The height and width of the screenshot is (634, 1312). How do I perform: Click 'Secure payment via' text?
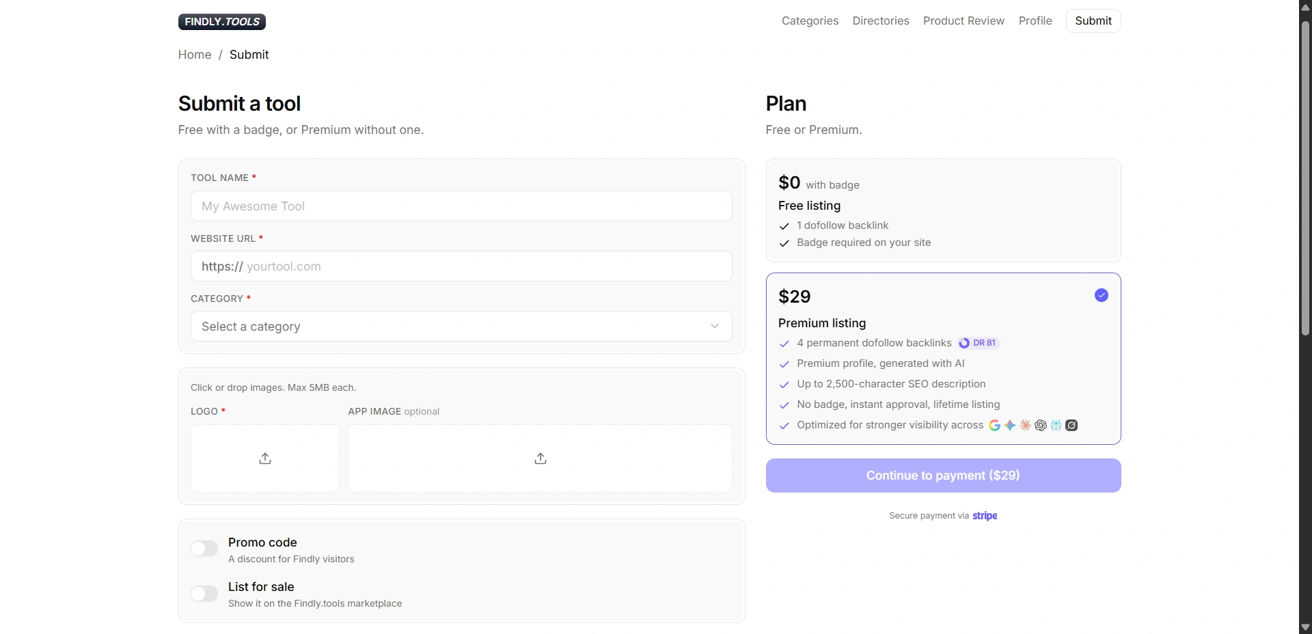point(929,516)
